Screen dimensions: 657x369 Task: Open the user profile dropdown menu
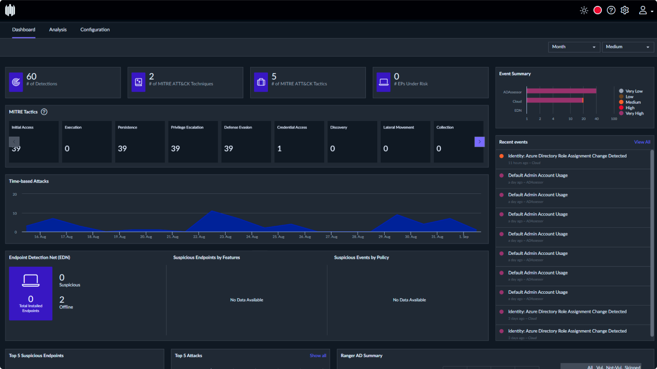(646, 10)
